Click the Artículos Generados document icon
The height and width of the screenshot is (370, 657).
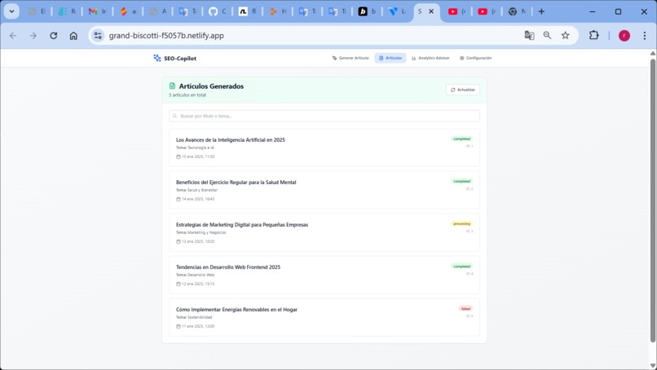click(x=172, y=86)
